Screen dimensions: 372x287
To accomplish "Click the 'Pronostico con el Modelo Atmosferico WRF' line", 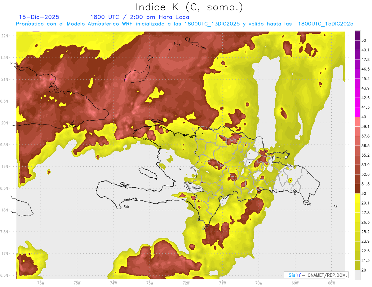I will coord(185,24).
